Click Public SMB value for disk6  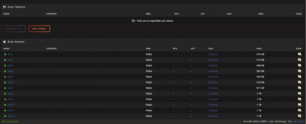tap(149, 82)
